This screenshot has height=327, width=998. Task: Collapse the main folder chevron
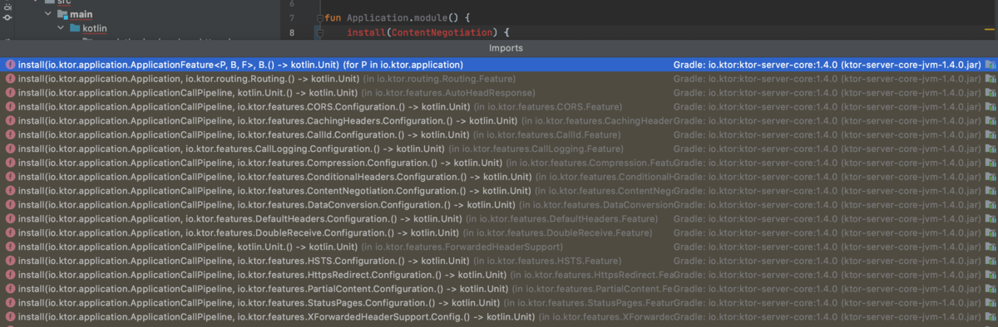click(48, 14)
